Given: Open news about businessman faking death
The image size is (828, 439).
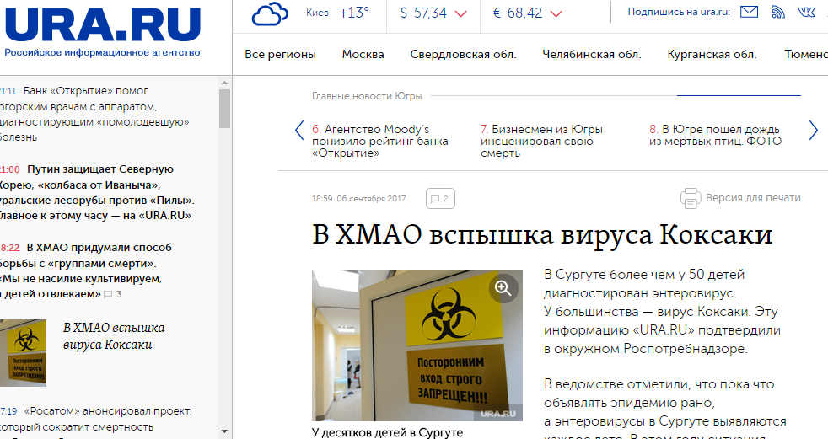Looking at the screenshot, I should (x=541, y=141).
